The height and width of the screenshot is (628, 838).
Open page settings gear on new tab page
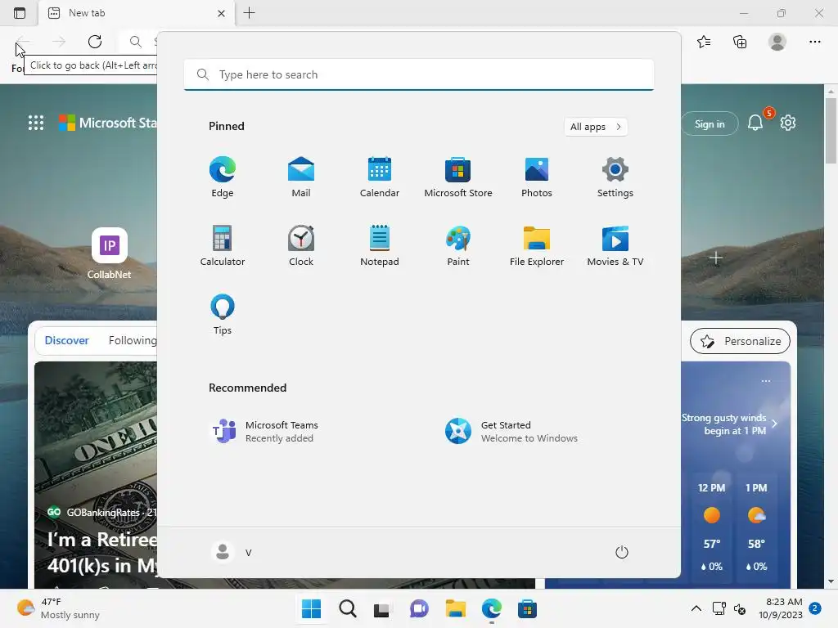pyautogui.click(x=788, y=123)
